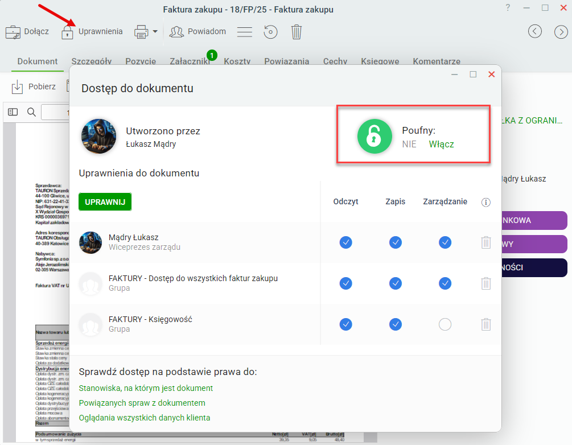Image resolution: width=572 pixels, height=445 pixels.
Task: Expand the print options dropdown arrow
Action: [x=155, y=31]
